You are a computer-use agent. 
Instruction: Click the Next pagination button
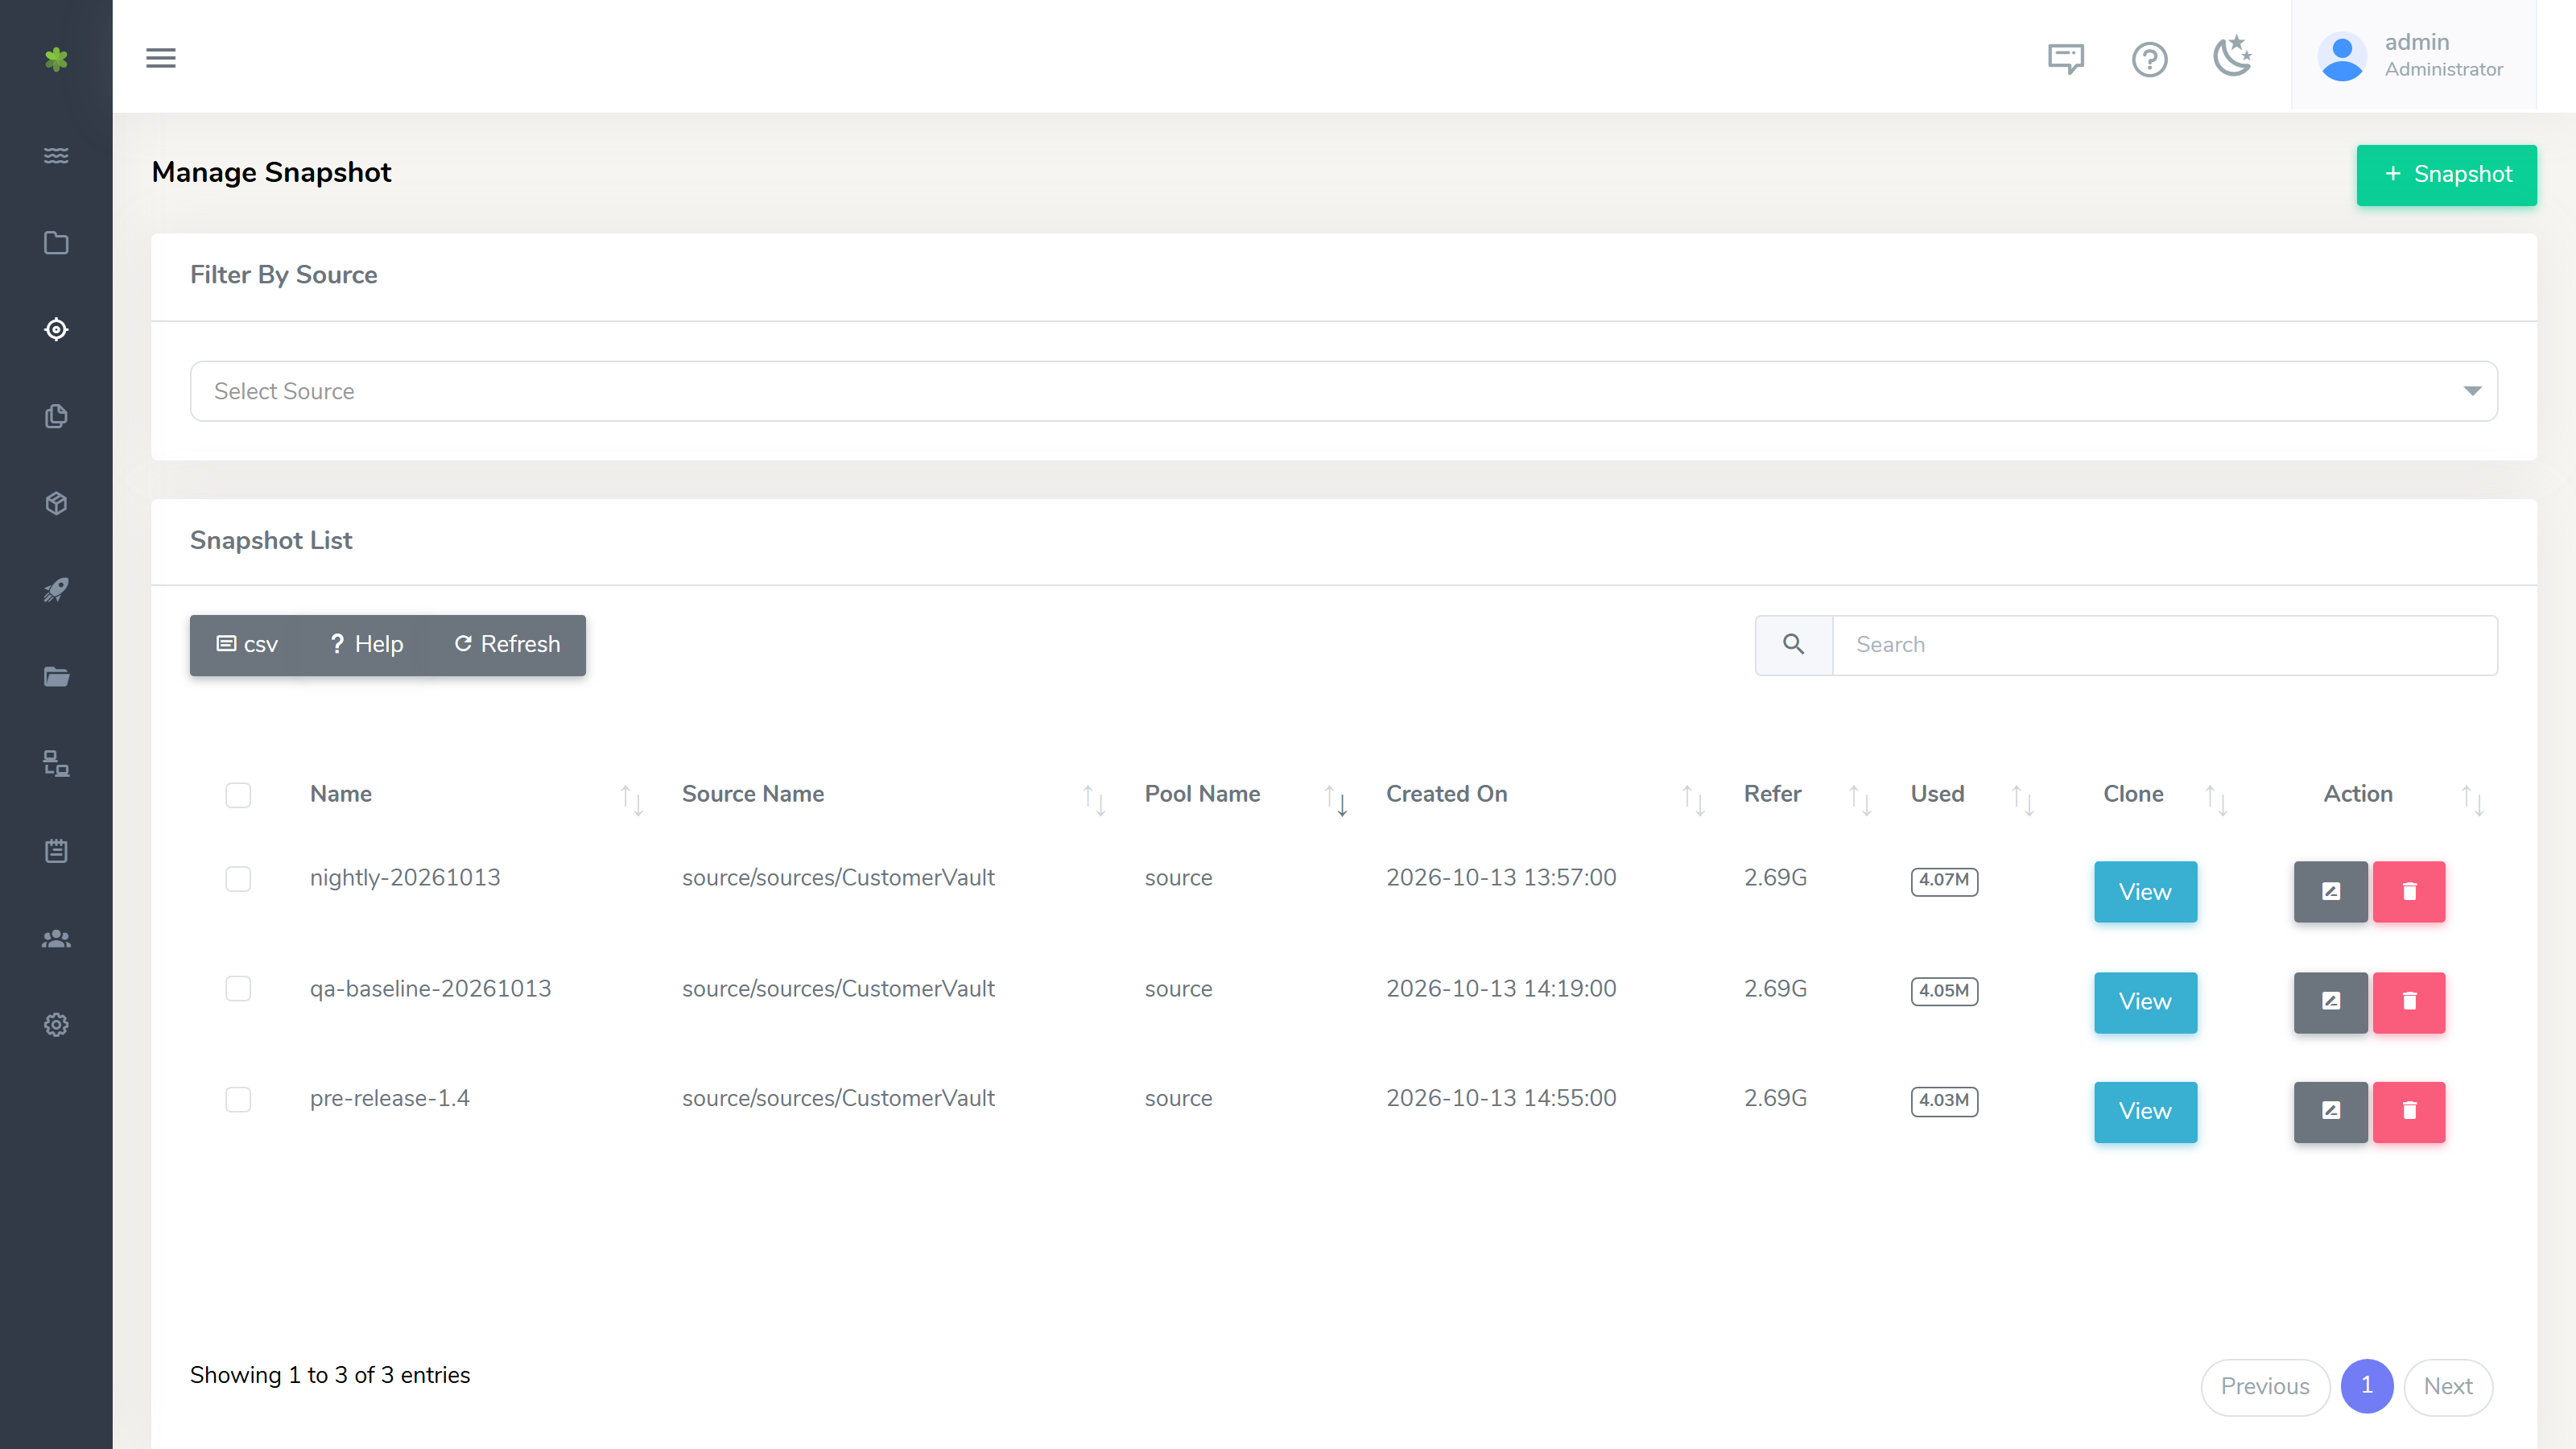(2448, 1387)
